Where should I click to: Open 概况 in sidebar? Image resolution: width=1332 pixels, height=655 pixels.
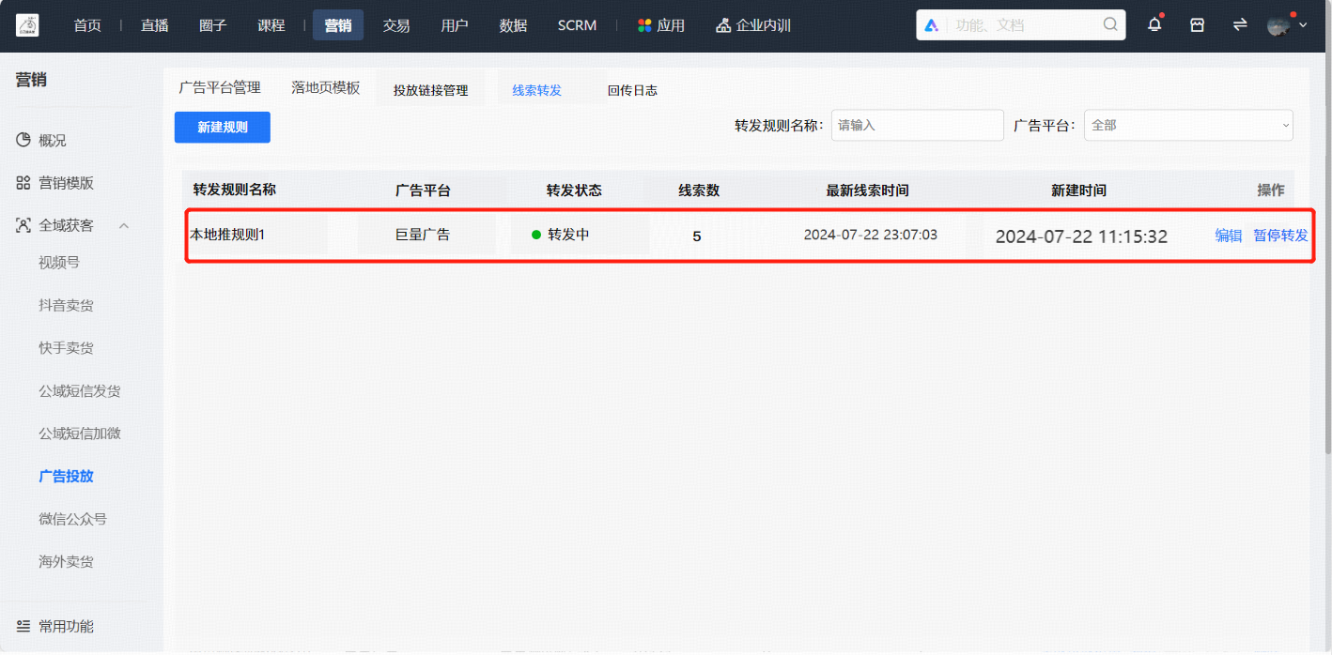pyautogui.click(x=53, y=141)
